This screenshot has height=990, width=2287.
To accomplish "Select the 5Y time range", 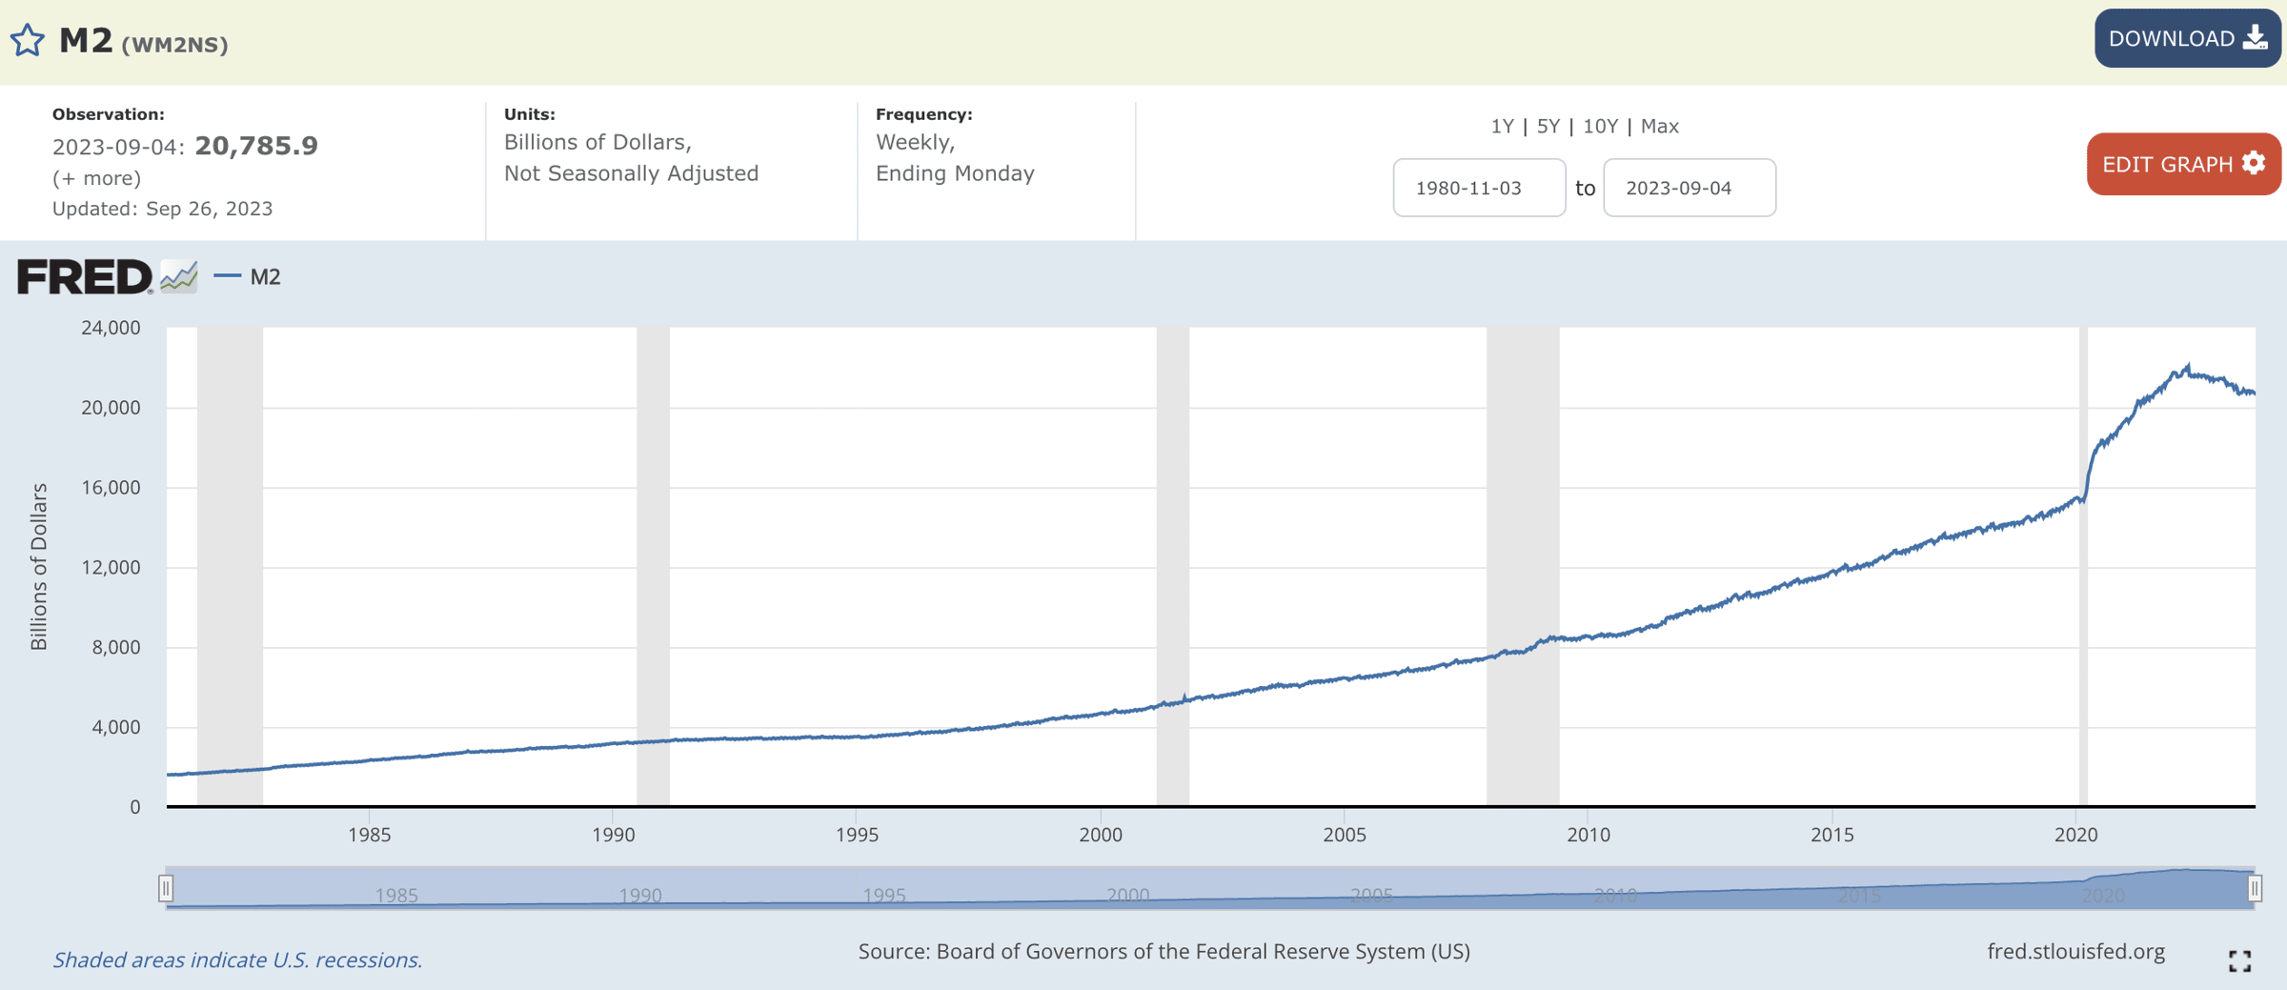I will pyautogui.click(x=1548, y=126).
